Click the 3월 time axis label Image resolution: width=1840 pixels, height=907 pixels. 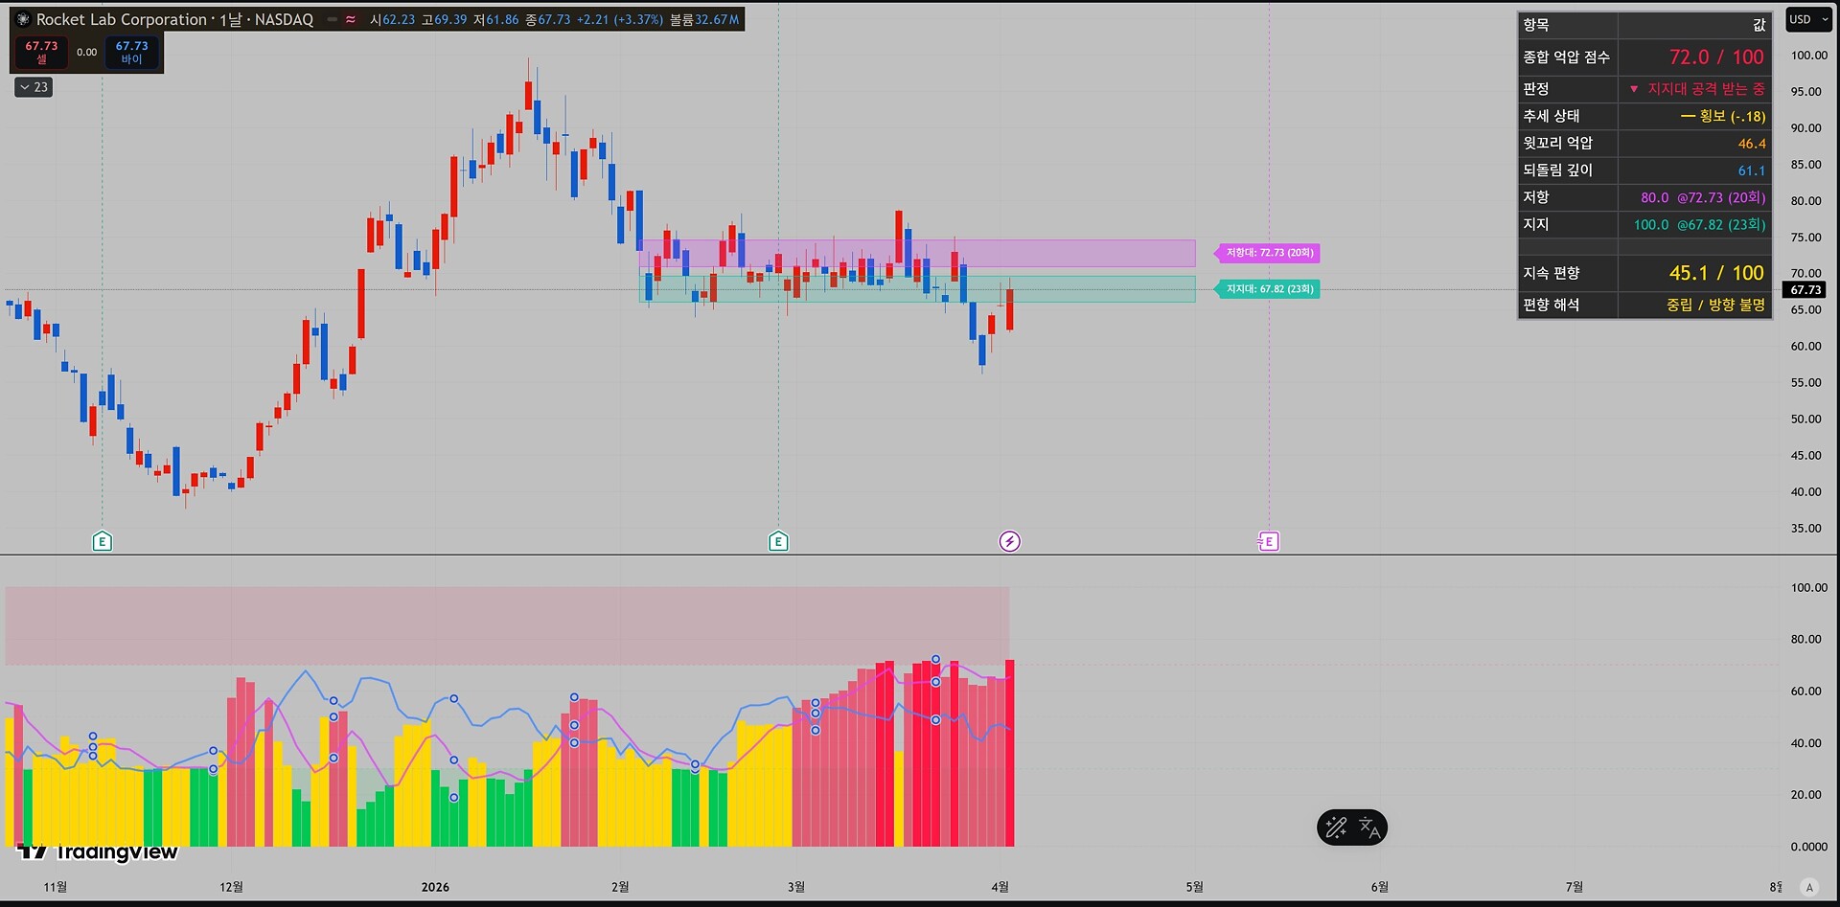796,887
